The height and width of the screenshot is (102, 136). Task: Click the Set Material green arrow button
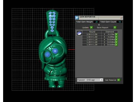coord(119,80)
